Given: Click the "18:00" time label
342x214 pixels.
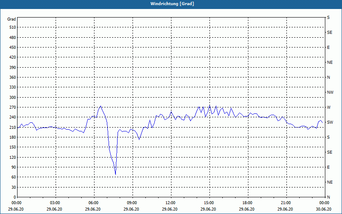Looking at the screenshot, I should (x=247, y=203).
